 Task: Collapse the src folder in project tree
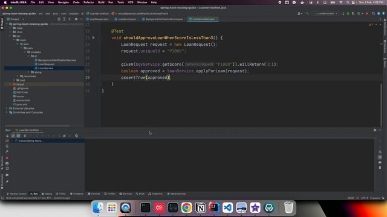tap(10, 36)
